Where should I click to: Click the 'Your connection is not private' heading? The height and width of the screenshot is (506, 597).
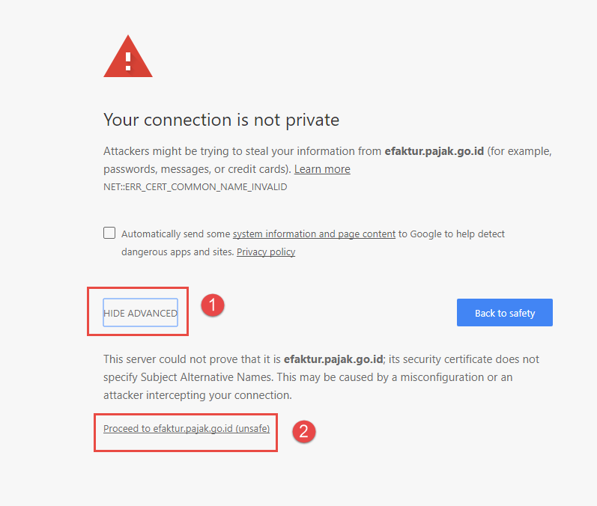221,120
